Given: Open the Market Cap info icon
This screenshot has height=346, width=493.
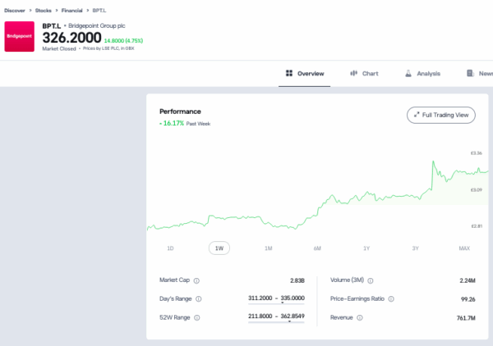Looking at the screenshot, I should [196, 280].
